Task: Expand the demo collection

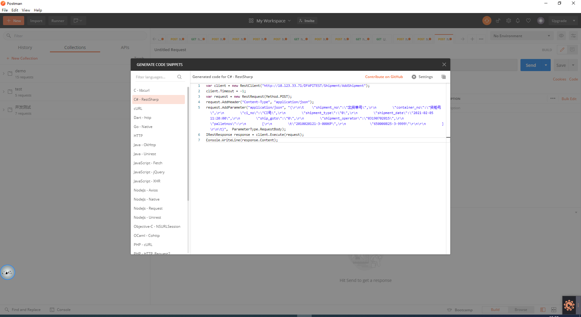Action: click(4, 73)
